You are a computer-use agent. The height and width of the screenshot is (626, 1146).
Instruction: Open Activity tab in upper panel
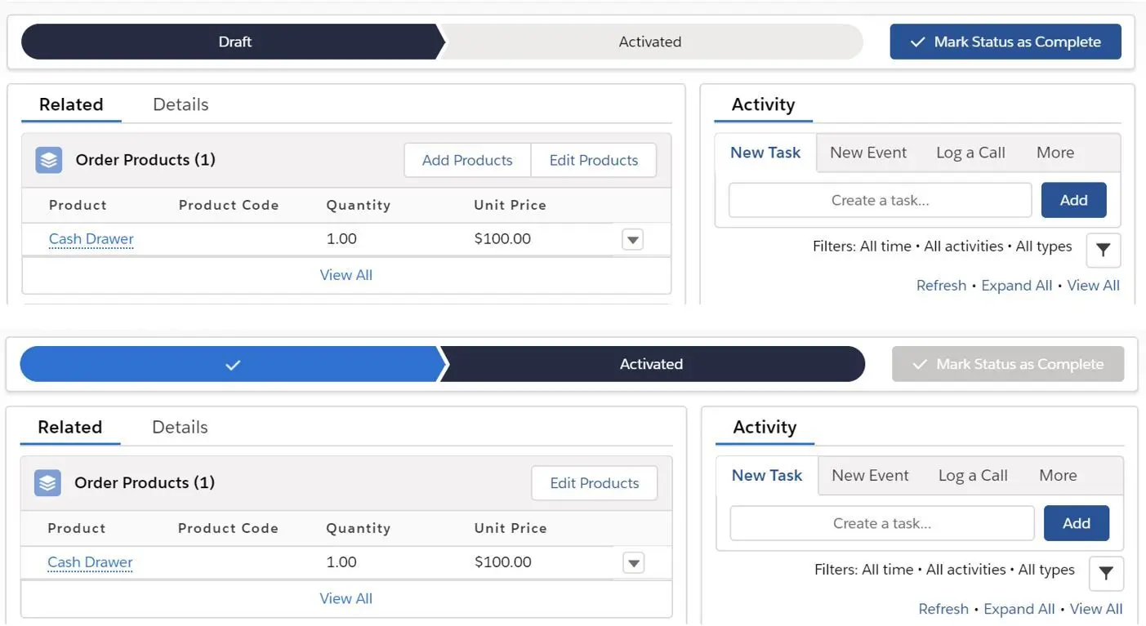(763, 104)
